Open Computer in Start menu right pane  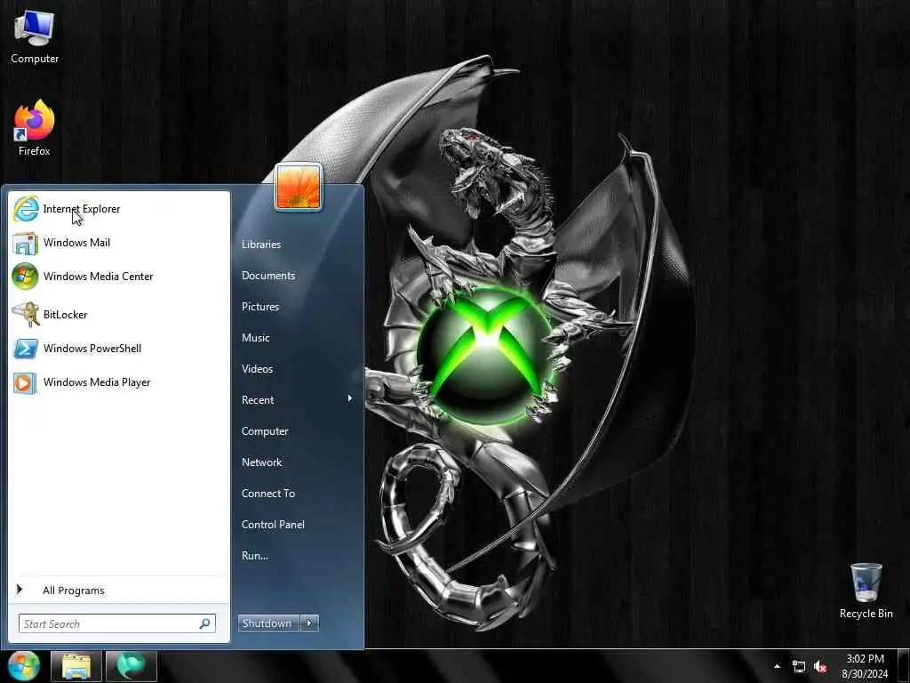265,431
